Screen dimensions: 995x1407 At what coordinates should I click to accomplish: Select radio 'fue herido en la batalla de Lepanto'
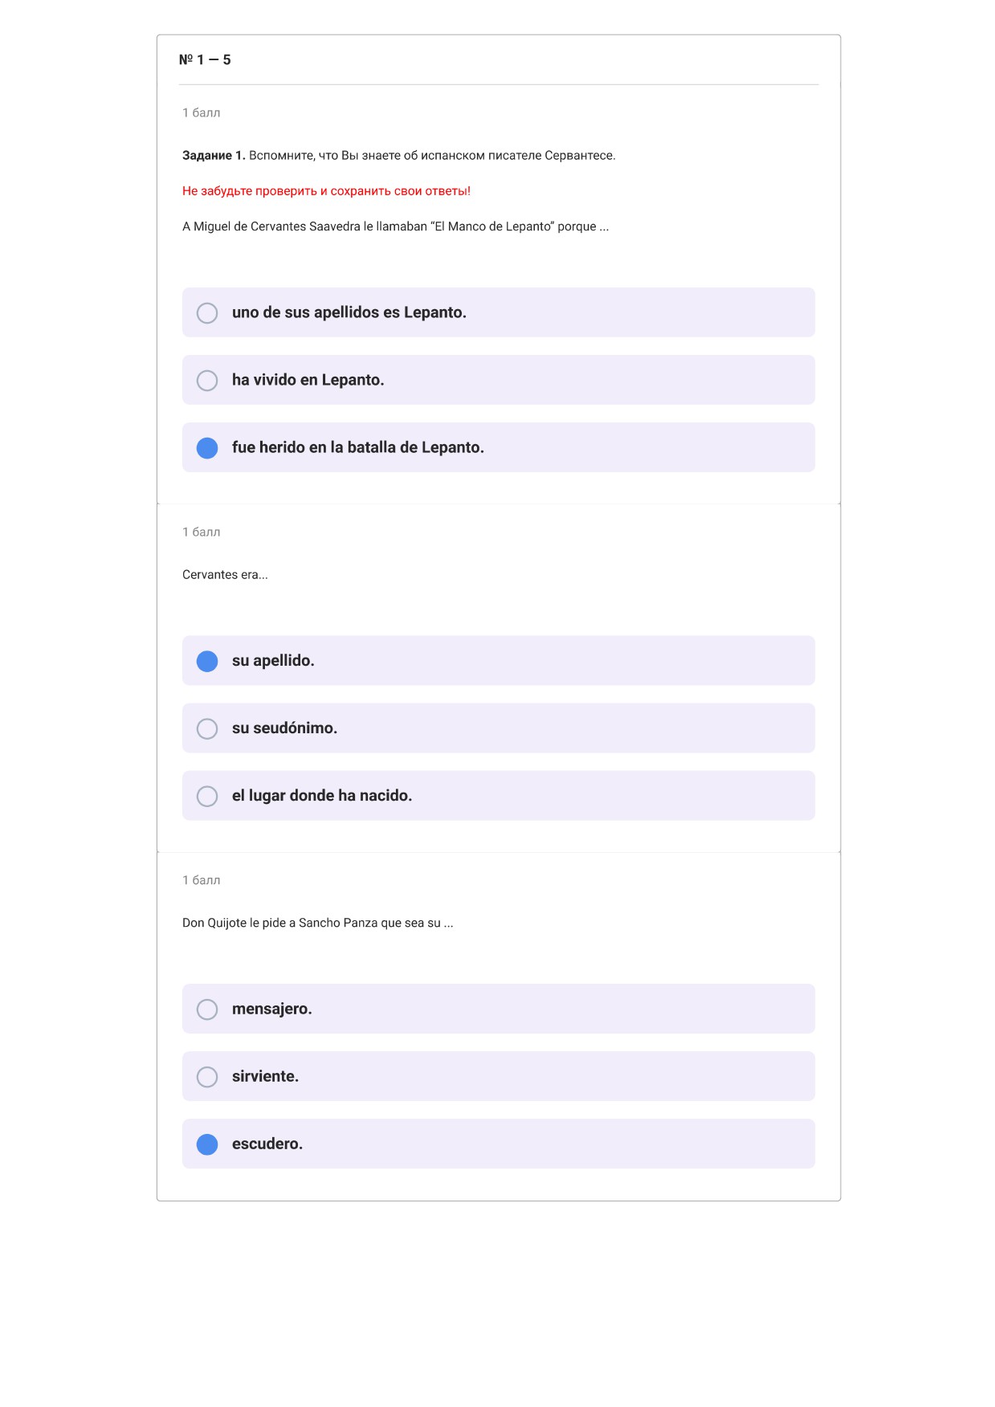point(207,447)
